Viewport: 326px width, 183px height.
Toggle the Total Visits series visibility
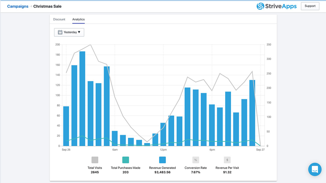pos(95,160)
